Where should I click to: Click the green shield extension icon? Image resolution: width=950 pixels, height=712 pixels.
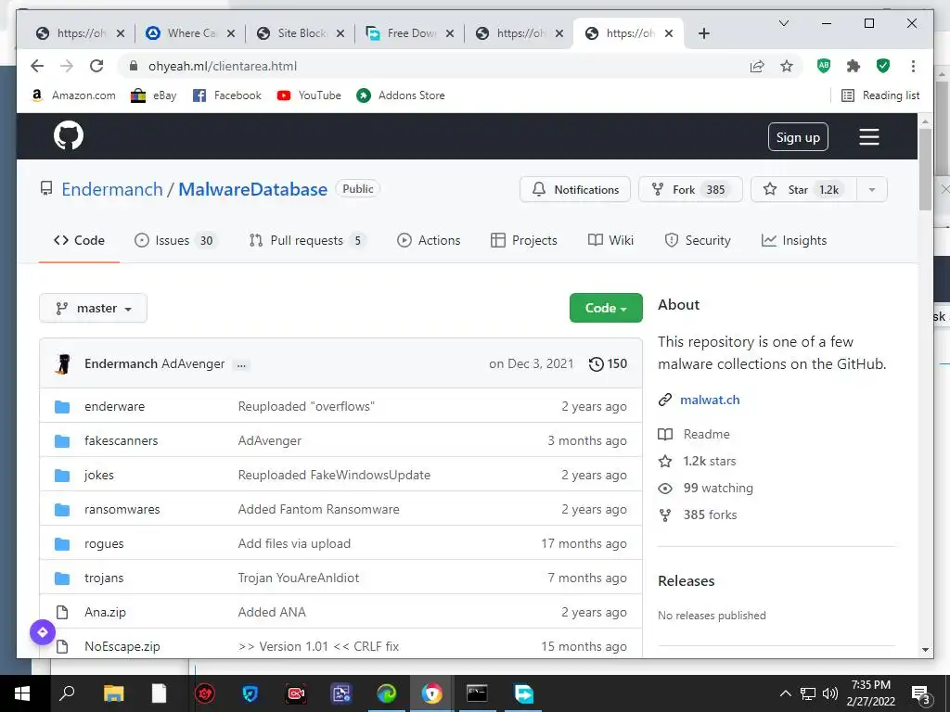883,66
